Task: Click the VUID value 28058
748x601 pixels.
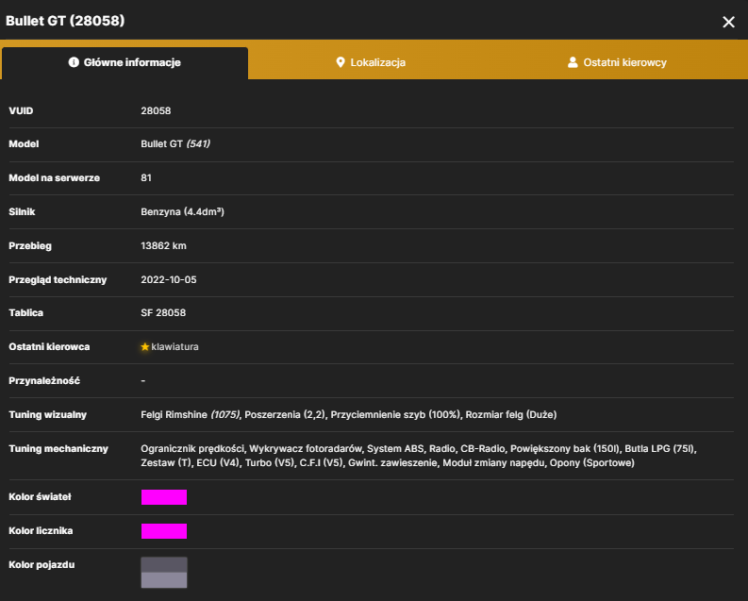Action: pyautogui.click(x=156, y=110)
